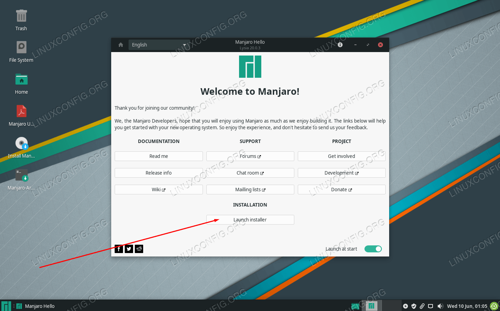Open the About info icon in titlebar
The width and height of the screenshot is (500, 311).
click(340, 45)
